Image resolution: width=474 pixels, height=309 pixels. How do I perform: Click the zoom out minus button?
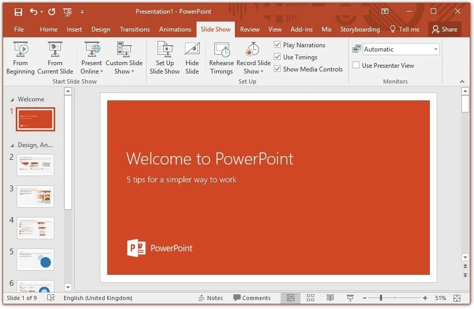coord(365,298)
